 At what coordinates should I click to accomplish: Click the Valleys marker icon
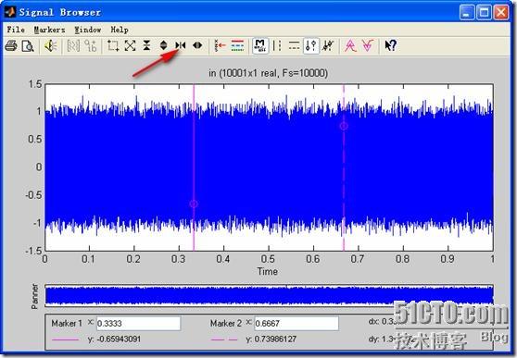pyautogui.click(x=368, y=45)
